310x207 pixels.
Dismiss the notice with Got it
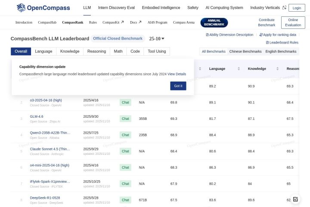click(178, 86)
